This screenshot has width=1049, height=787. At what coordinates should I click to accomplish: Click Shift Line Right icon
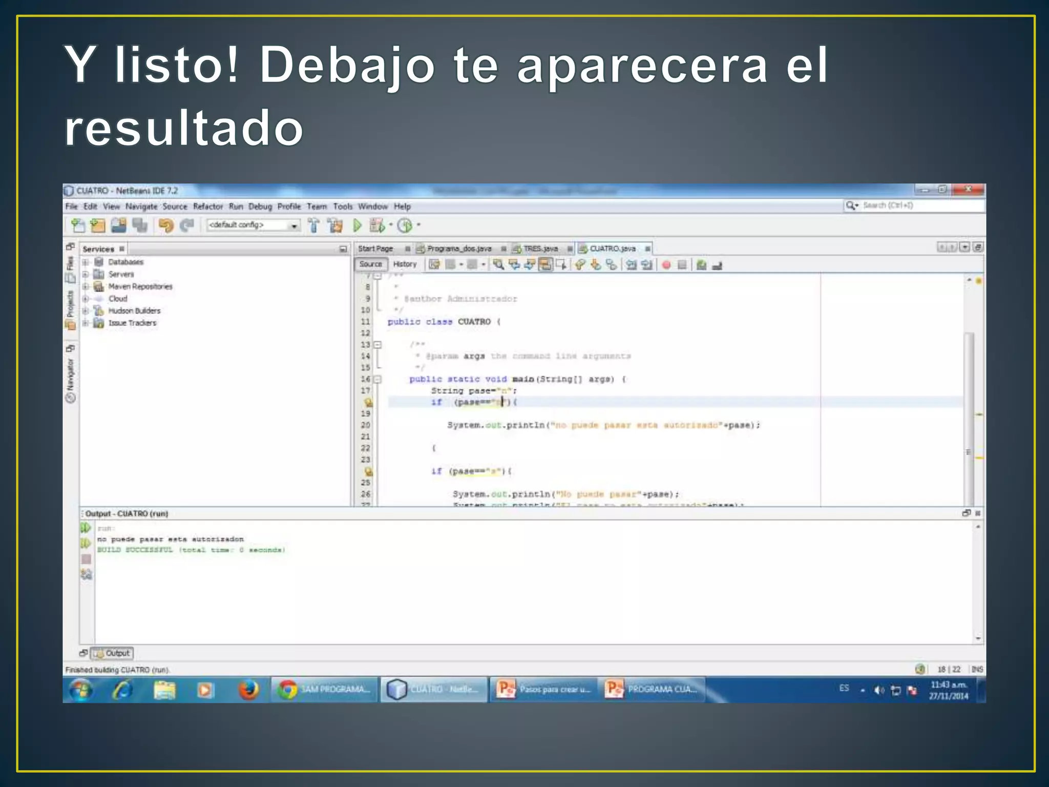tap(647, 264)
